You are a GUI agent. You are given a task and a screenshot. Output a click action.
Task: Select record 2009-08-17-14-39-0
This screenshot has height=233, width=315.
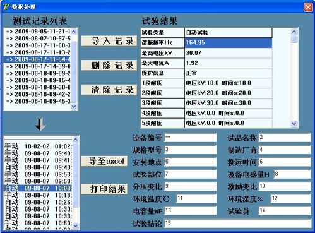click(x=37, y=66)
